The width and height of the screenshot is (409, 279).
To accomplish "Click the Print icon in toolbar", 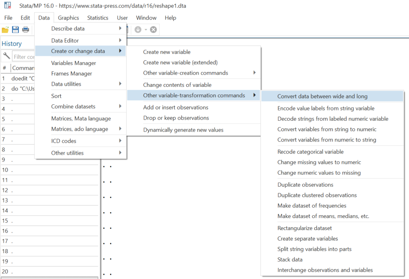I will click(26, 29).
